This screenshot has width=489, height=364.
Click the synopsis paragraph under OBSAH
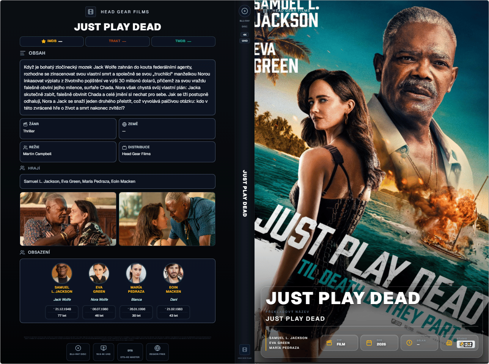coord(117,88)
